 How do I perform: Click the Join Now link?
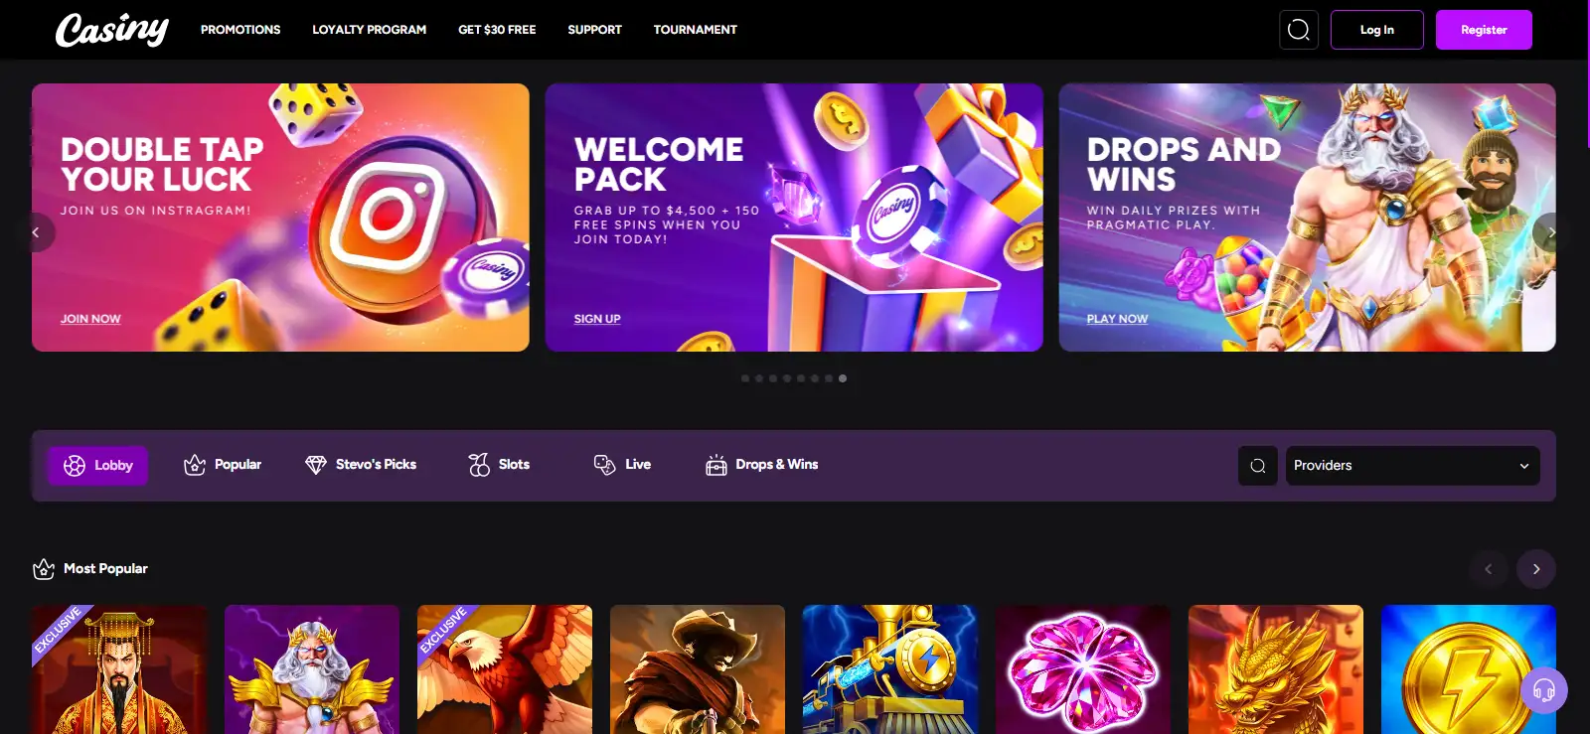pyautogui.click(x=90, y=319)
